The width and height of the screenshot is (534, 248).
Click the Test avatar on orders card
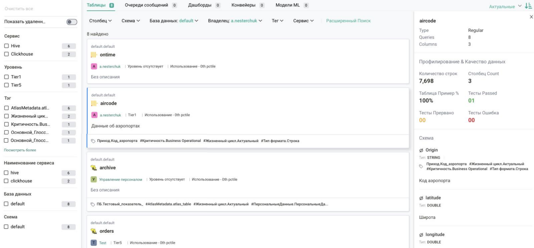tap(94, 243)
